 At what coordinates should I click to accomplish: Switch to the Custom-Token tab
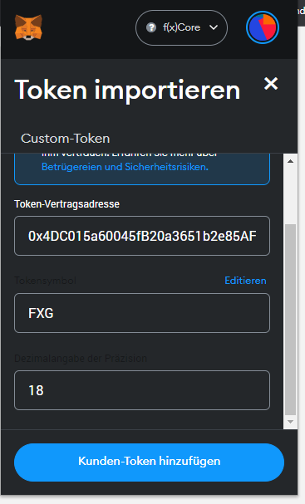click(66, 139)
